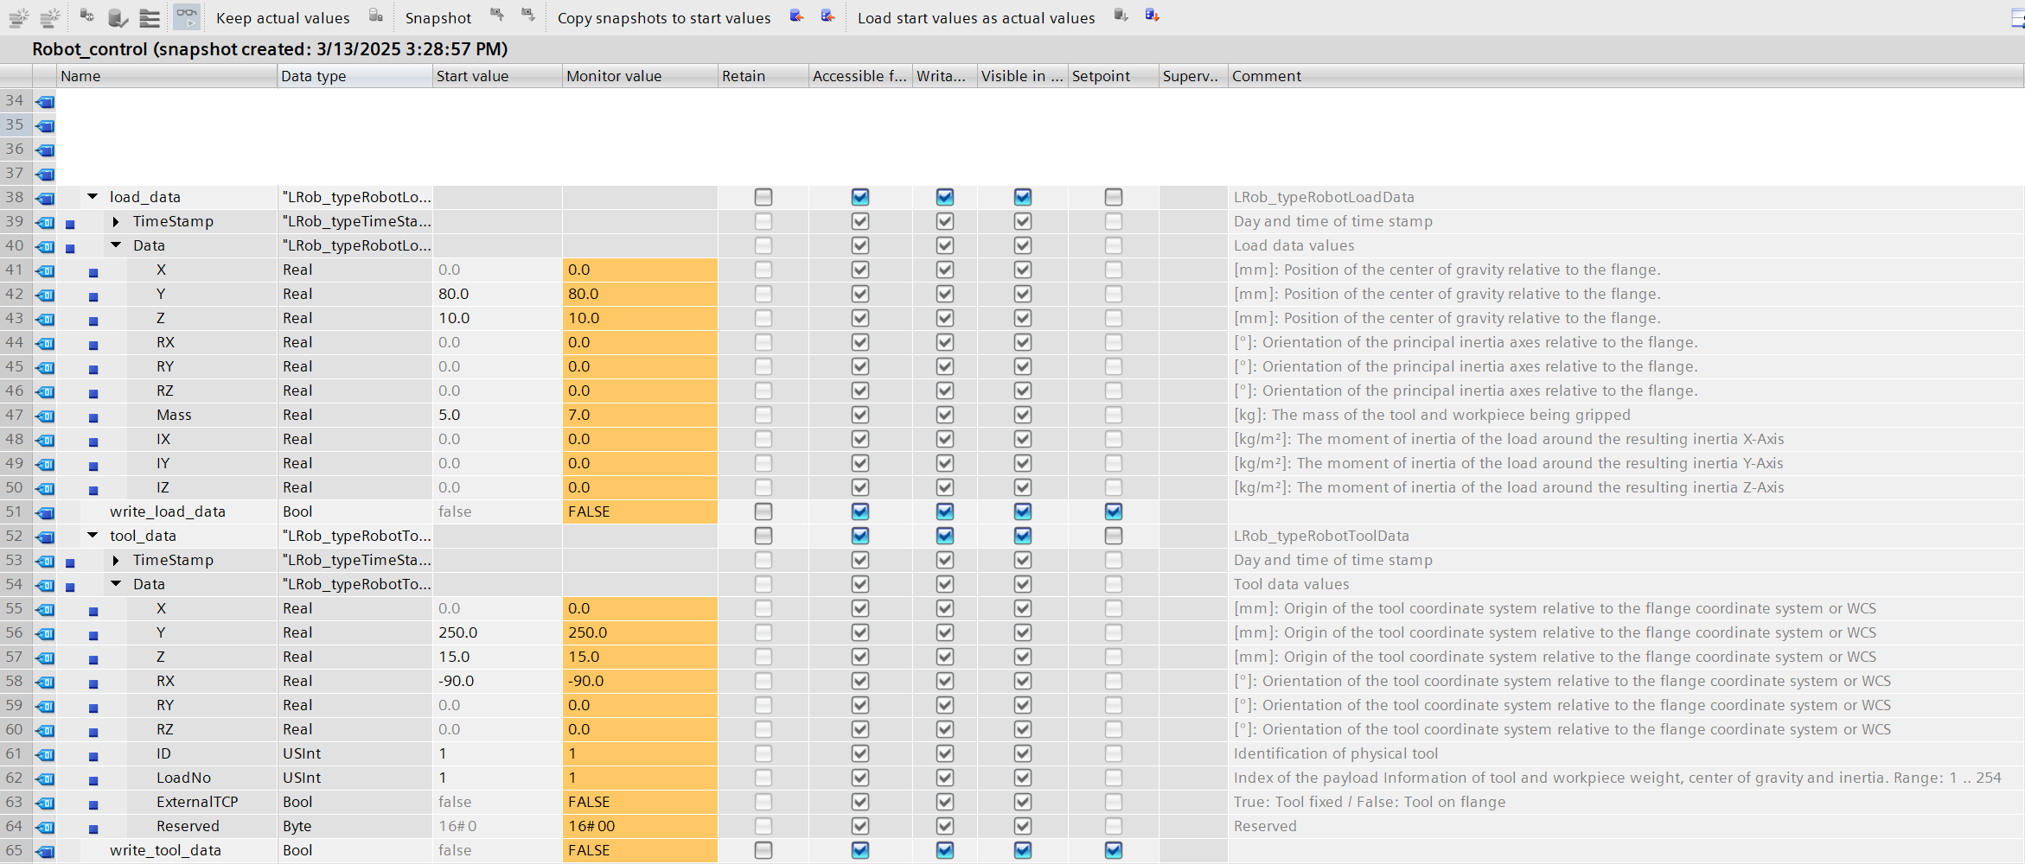Select monitor value 16#00 of Reserved
The height and width of the screenshot is (864, 2025).
click(640, 826)
